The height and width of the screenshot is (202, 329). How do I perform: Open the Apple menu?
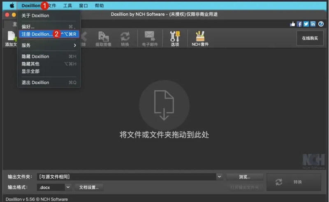12,6
